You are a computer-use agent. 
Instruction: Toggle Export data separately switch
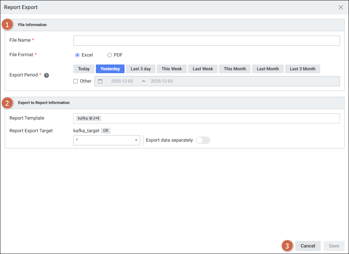click(x=203, y=140)
